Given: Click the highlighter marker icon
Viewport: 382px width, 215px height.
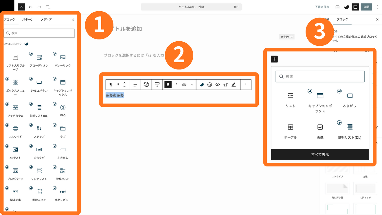Looking at the screenshot, I should tap(234, 84).
